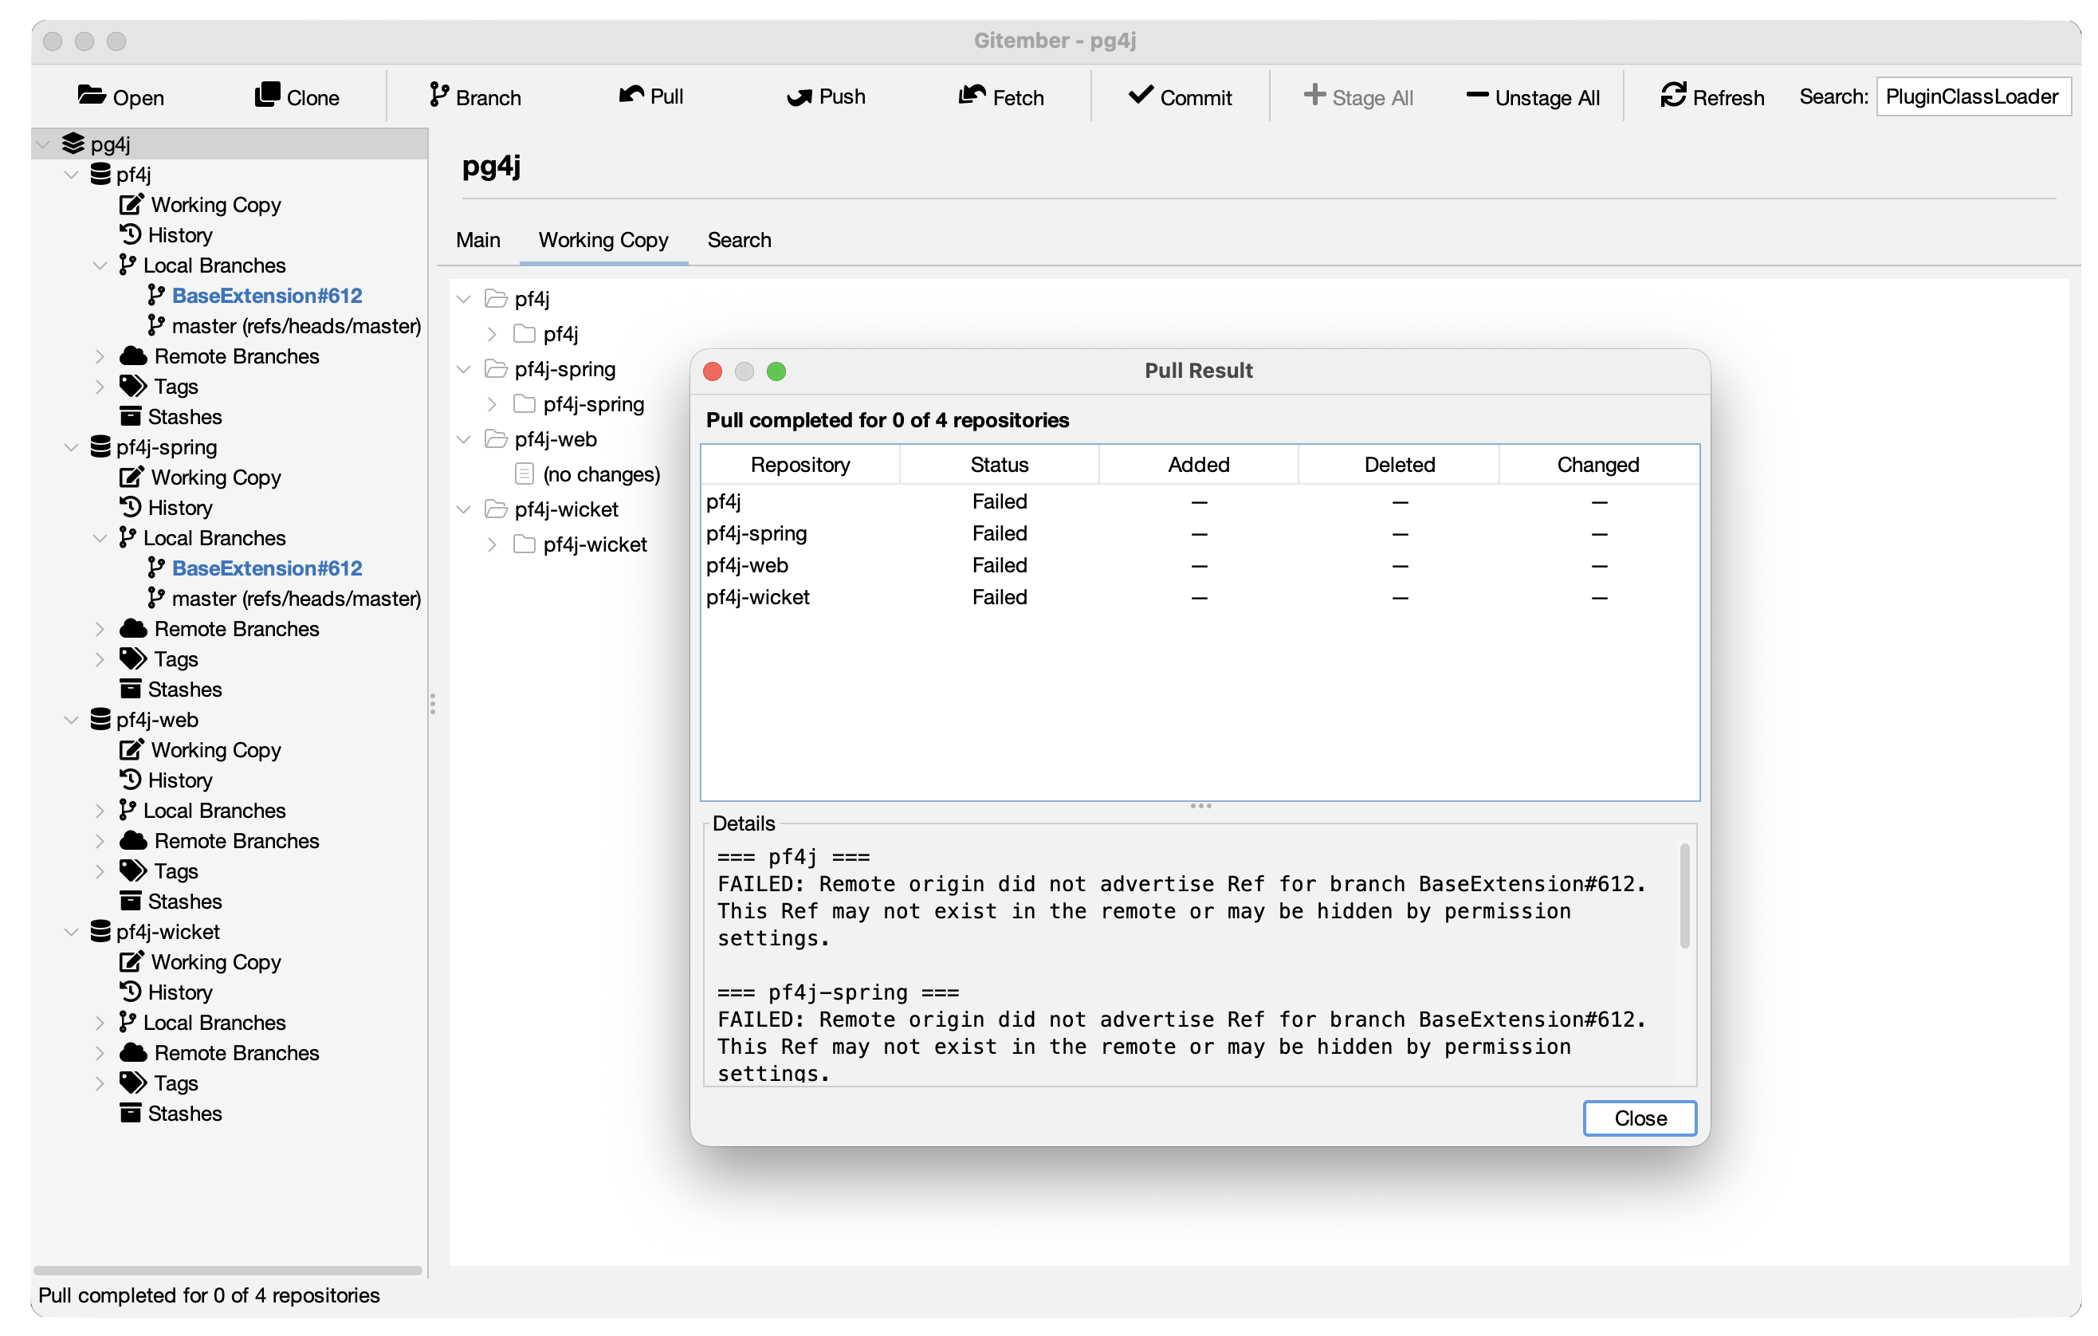Expand Local Branches under pf4j-wicket
2098x1336 pixels.
point(100,1024)
